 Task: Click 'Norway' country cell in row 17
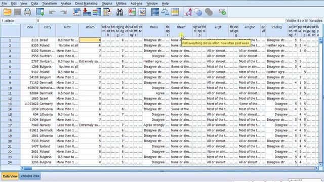tap(47, 125)
